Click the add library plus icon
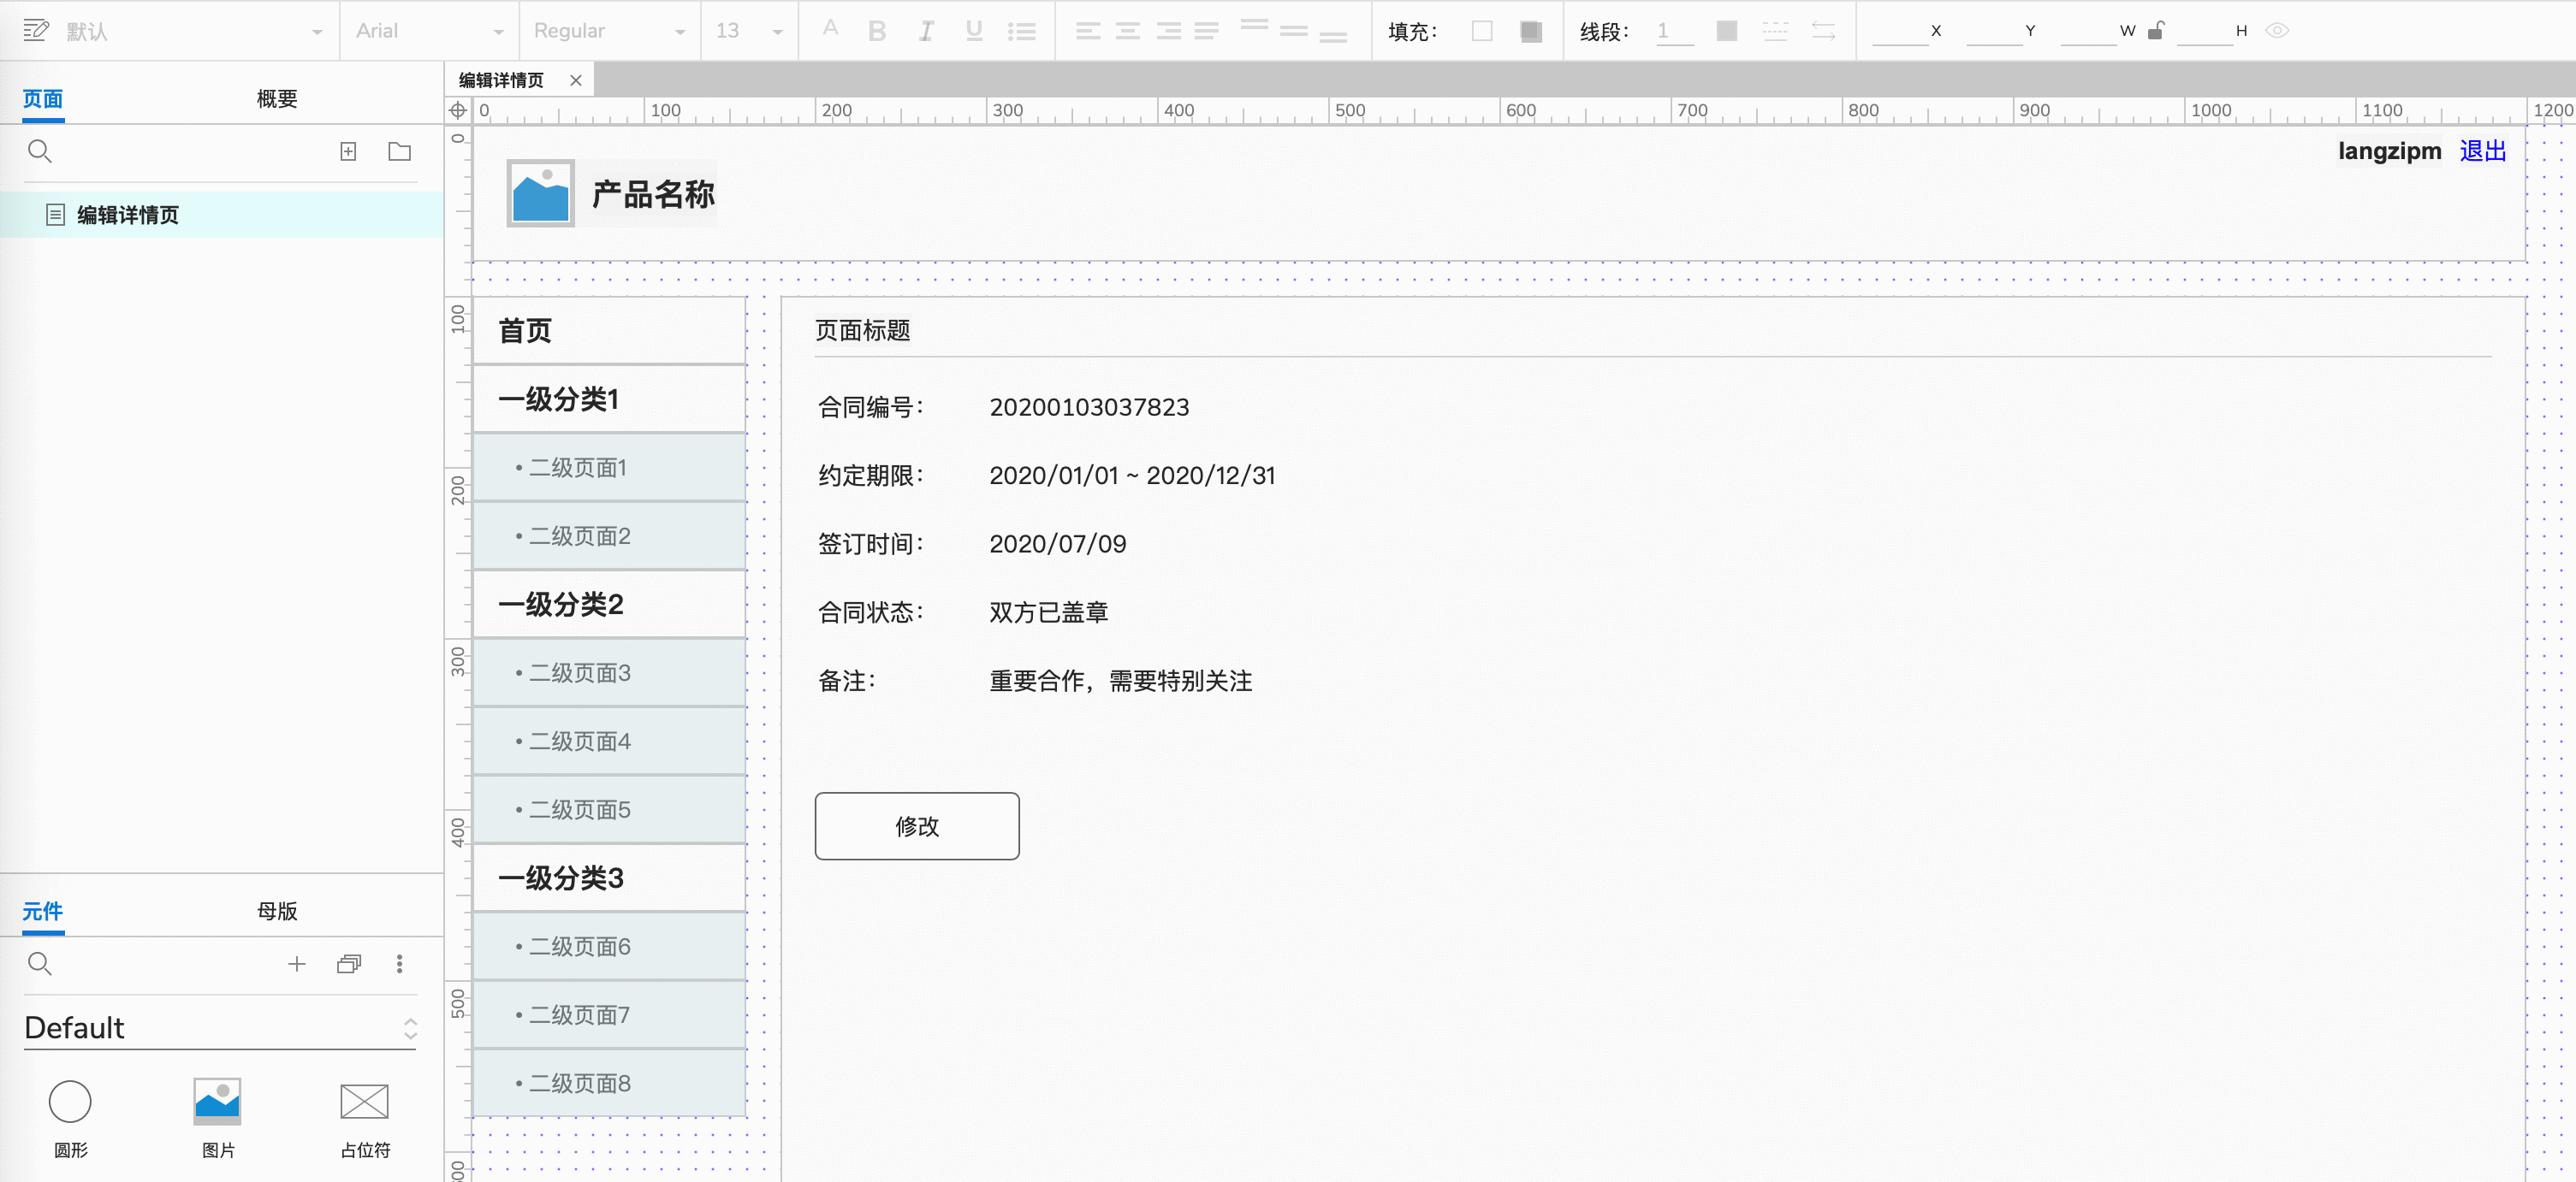 click(x=297, y=964)
